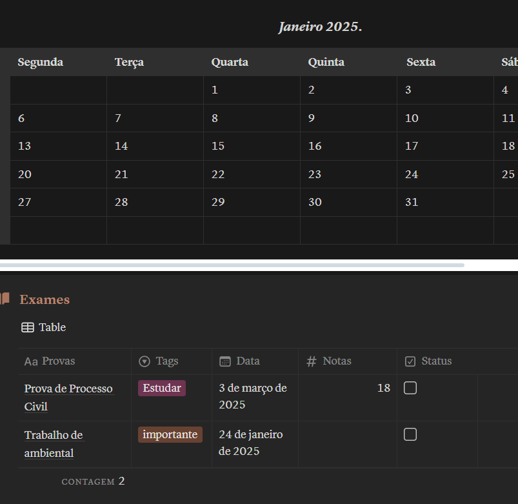The height and width of the screenshot is (504, 518).
Task: Open the Tags column header menu
Action: coord(166,361)
